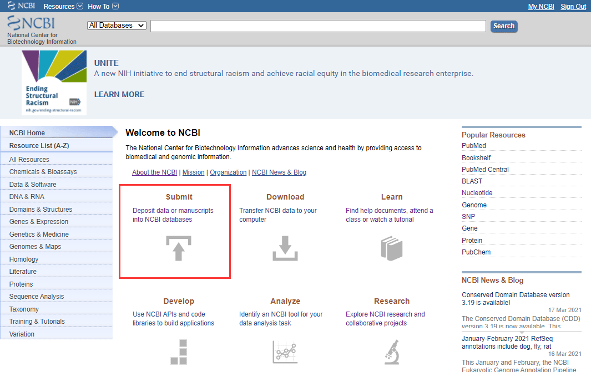The image size is (591, 372).
Task: Click the Research microscope icon
Action: [392, 352]
